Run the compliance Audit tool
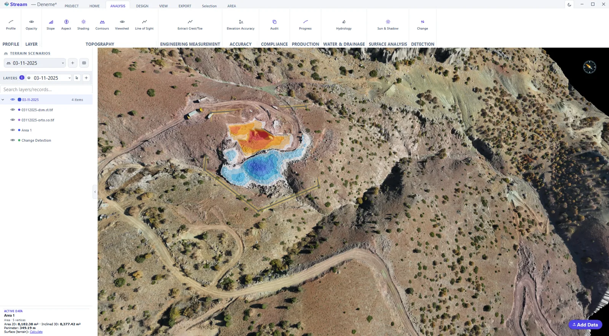This screenshot has width=609, height=336. click(x=274, y=25)
